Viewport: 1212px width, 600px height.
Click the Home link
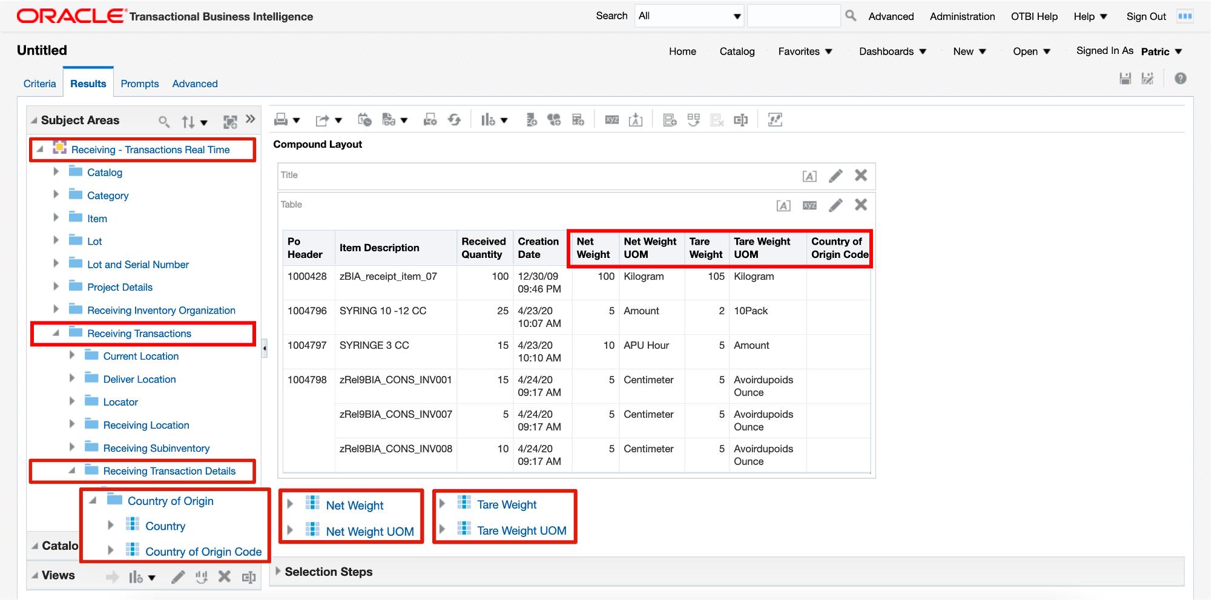(682, 51)
